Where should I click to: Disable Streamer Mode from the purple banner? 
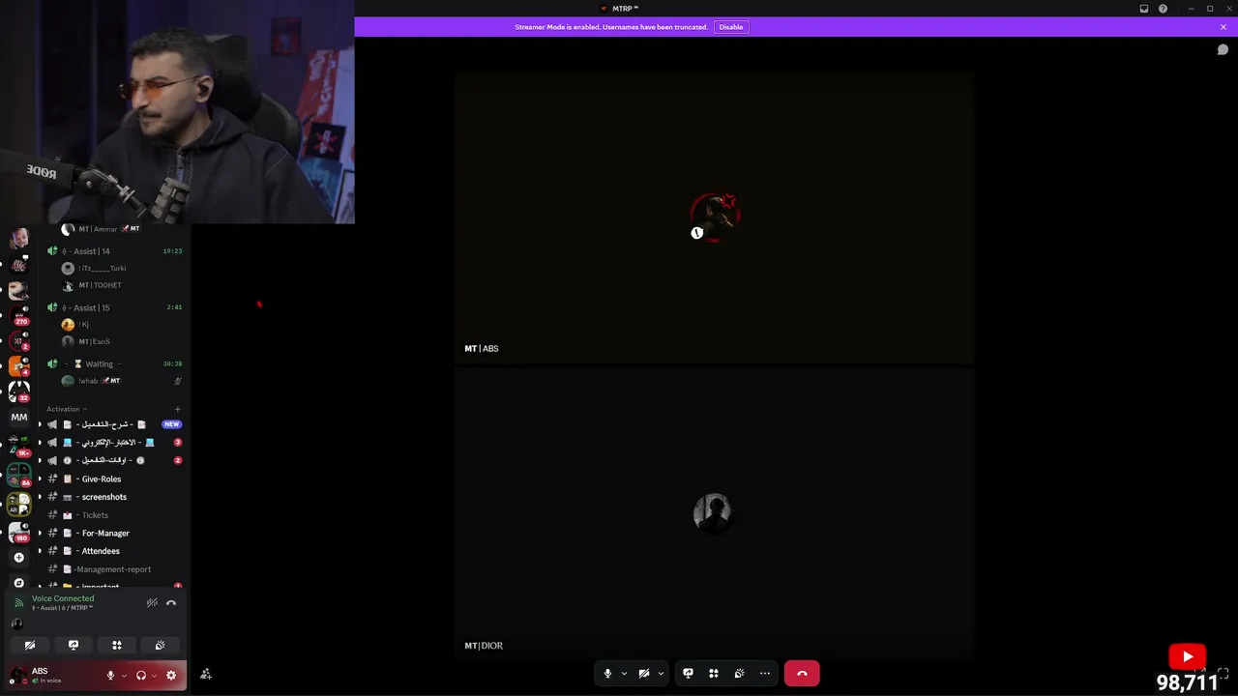pyautogui.click(x=731, y=27)
